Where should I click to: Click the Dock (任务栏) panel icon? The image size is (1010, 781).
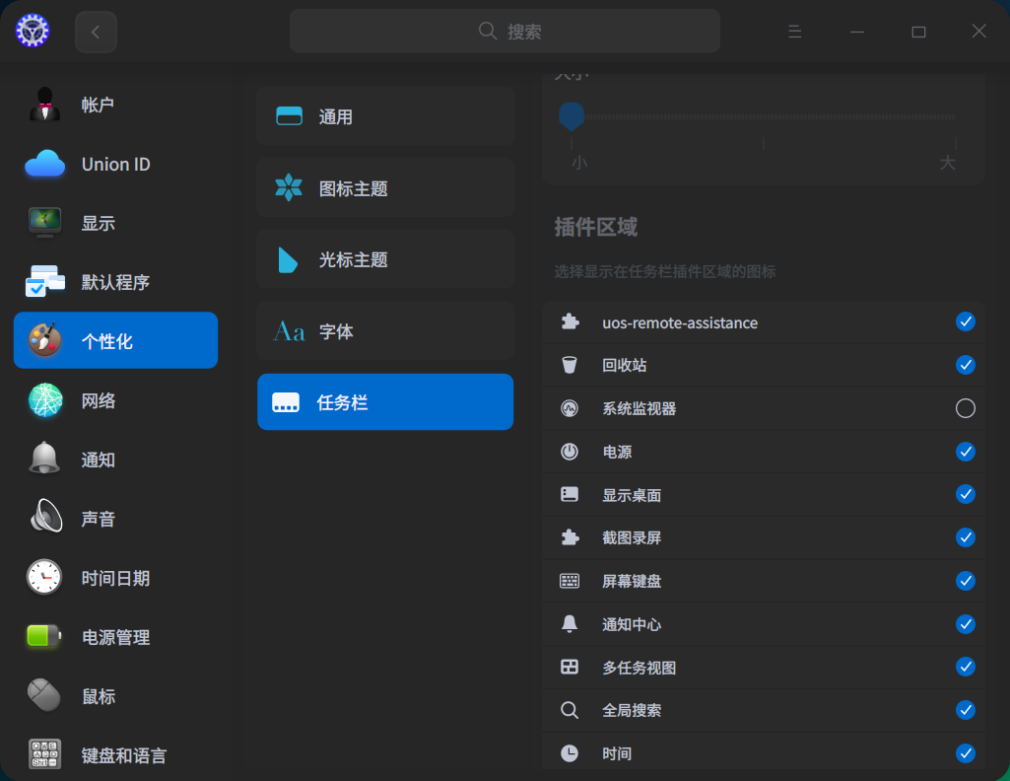click(x=286, y=402)
